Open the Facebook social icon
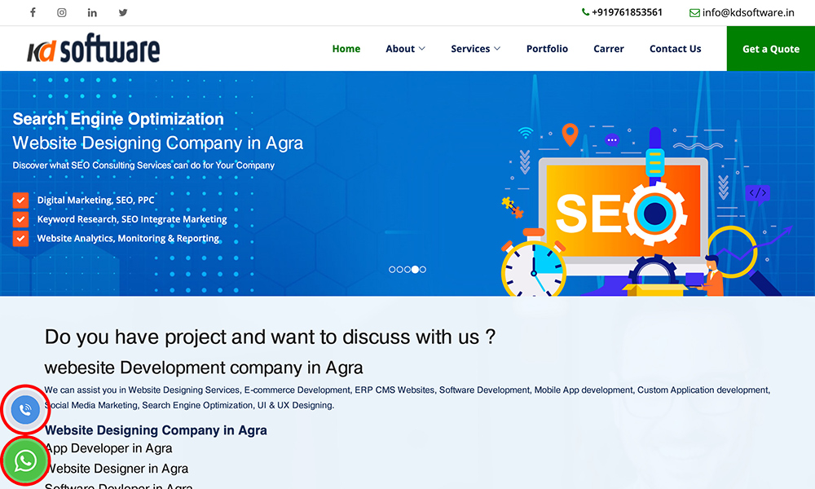This screenshot has width=815, height=489. (x=33, y=12)
